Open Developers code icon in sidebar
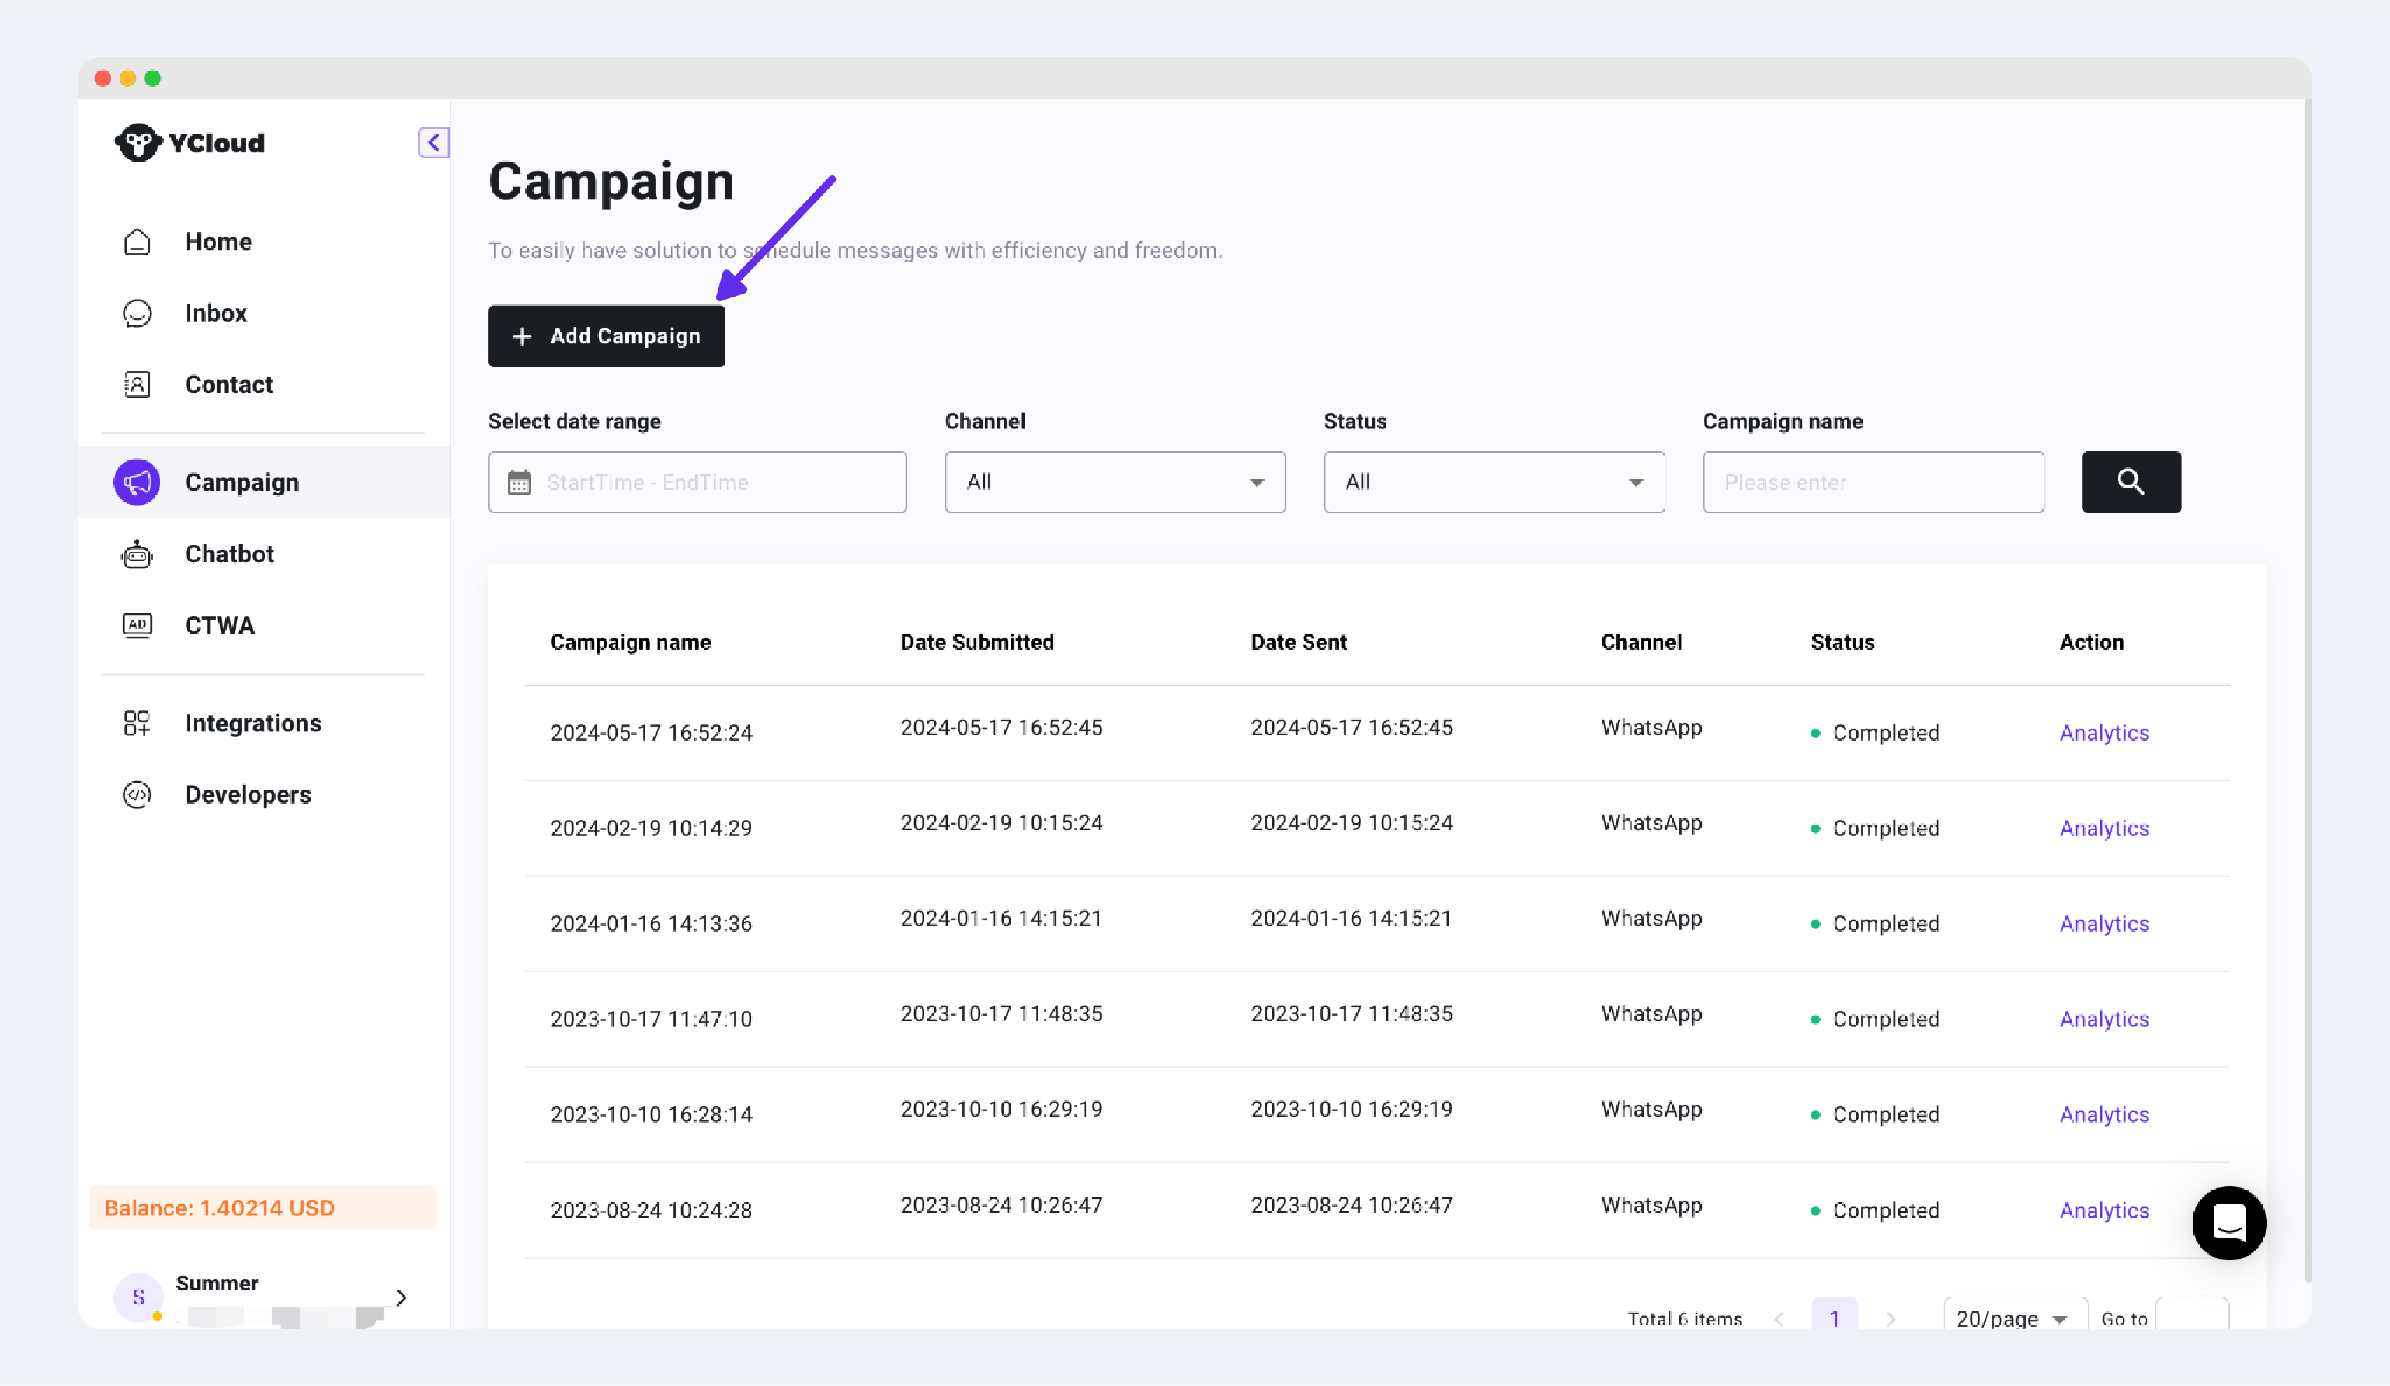 [137, 794]
